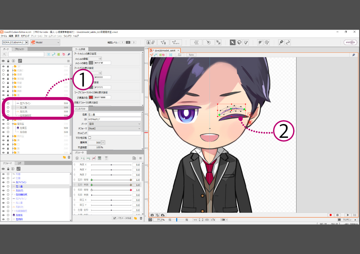Toggle all-visibility eye in Deformer header

(x=3, y=169)
